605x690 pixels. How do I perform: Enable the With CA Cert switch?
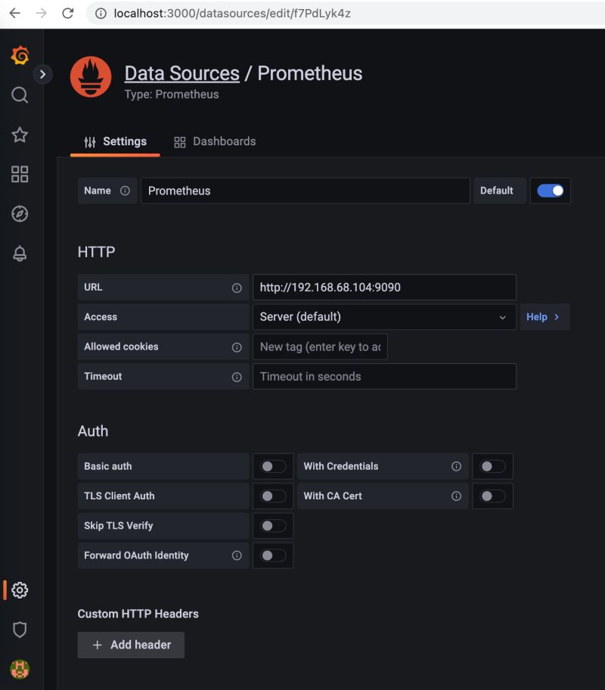click(x=492, y=496)
